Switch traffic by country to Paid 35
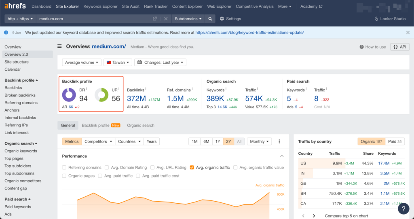Image resolution: width=414 pixels, height=219 pixels. pyautogui.click(x=395, y=141)
